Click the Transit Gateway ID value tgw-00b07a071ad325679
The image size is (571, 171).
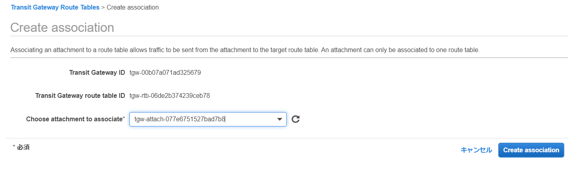point(165,73)
